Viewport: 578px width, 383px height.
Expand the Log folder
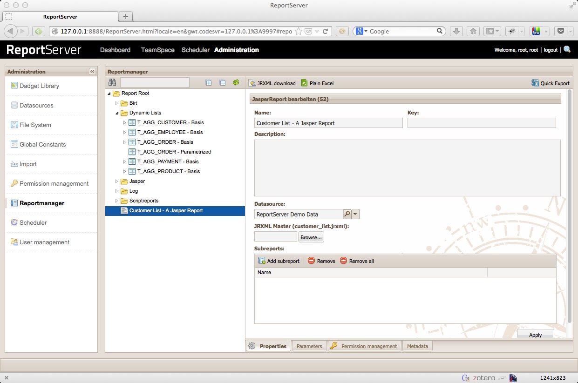117,191
